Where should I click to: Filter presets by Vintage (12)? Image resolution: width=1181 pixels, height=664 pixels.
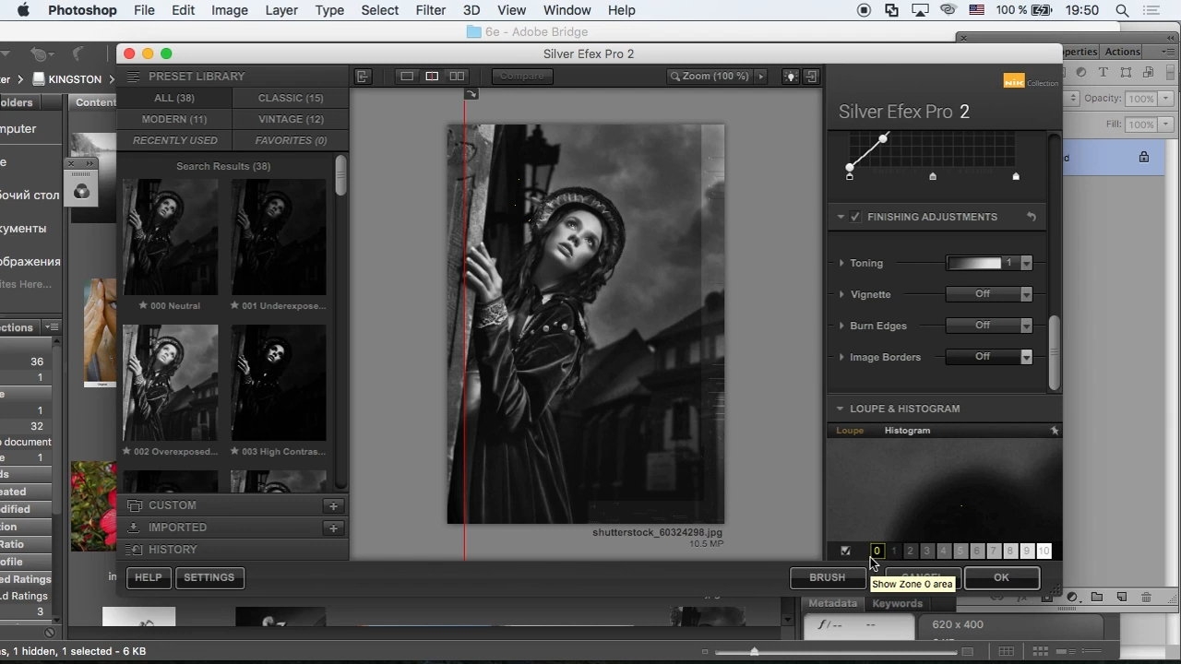coord(291,119)
